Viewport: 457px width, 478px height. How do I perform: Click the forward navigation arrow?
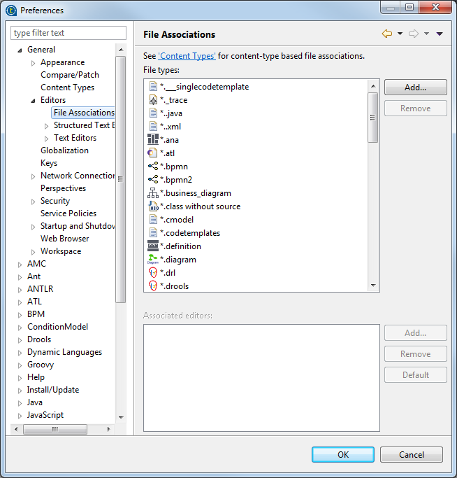coord(414,34)
